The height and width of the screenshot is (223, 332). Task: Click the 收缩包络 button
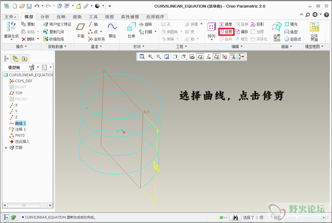(x=53, y=39)
